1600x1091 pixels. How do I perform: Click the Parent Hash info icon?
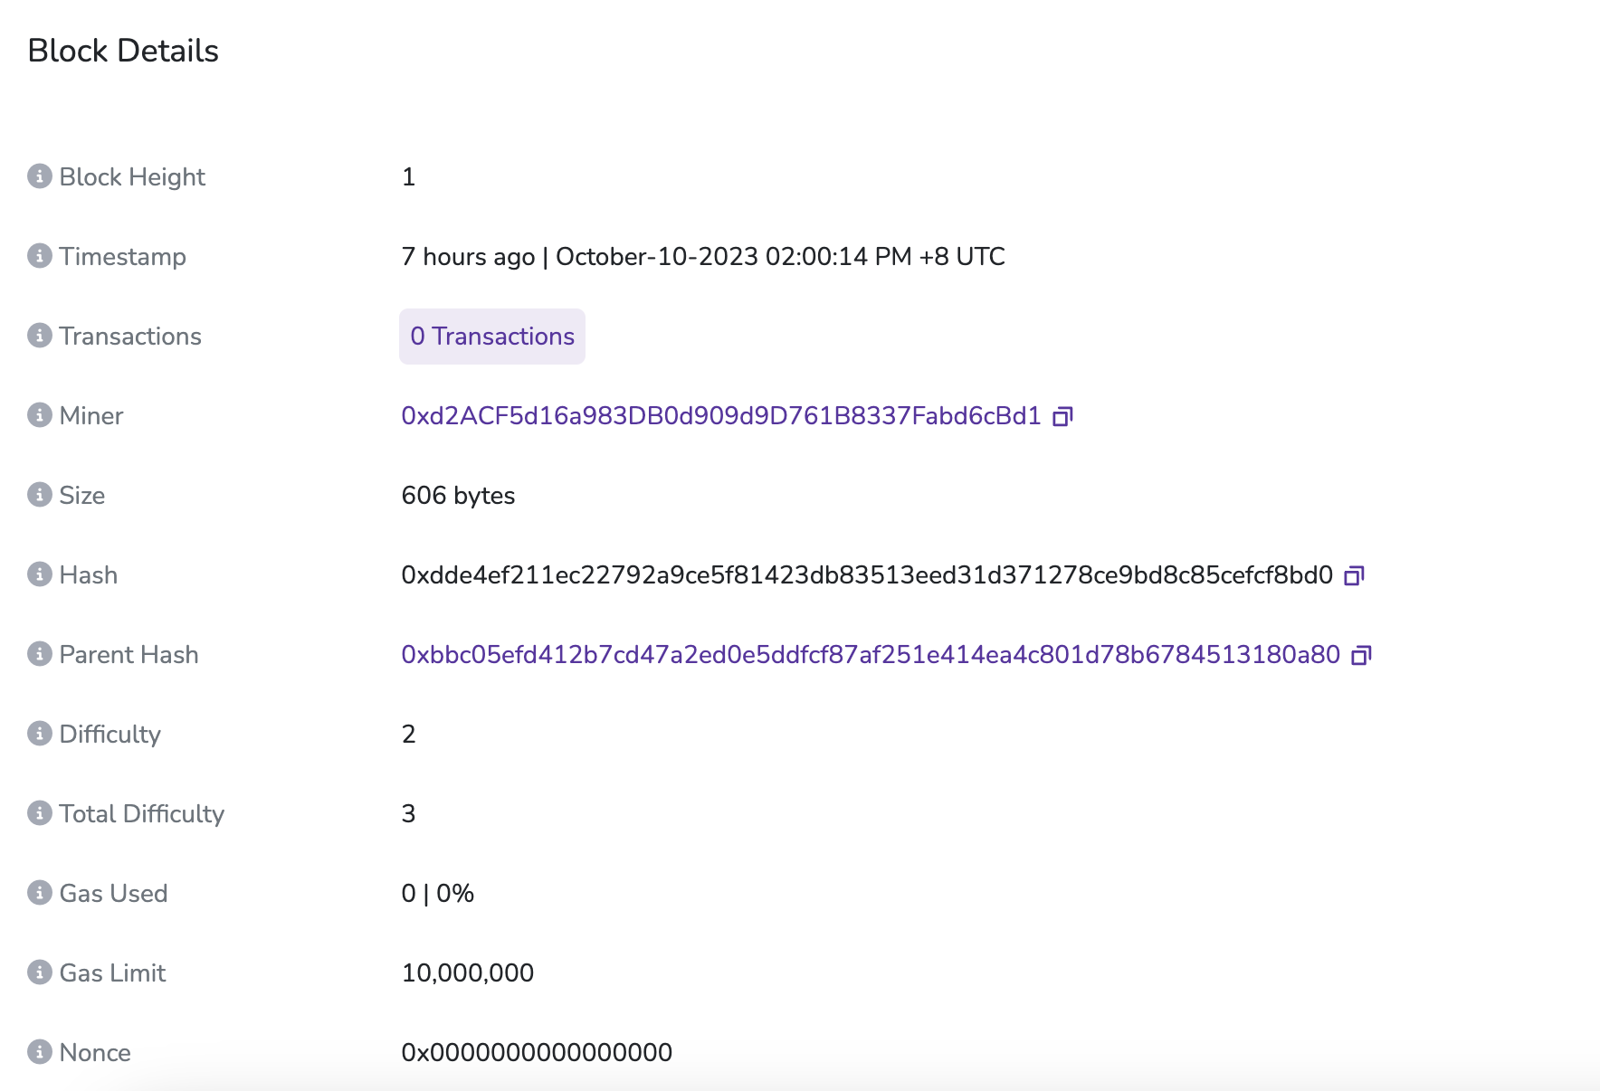(39, 654)
